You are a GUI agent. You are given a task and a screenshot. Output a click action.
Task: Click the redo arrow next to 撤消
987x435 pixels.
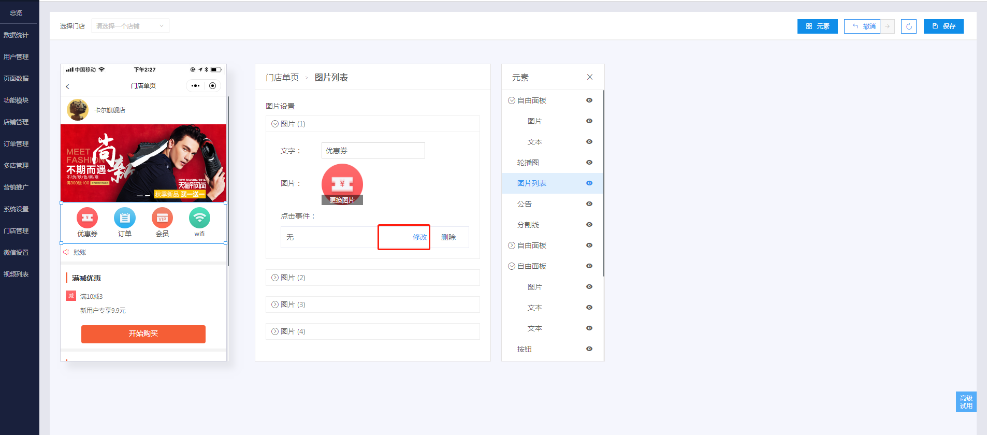point(888,26)
